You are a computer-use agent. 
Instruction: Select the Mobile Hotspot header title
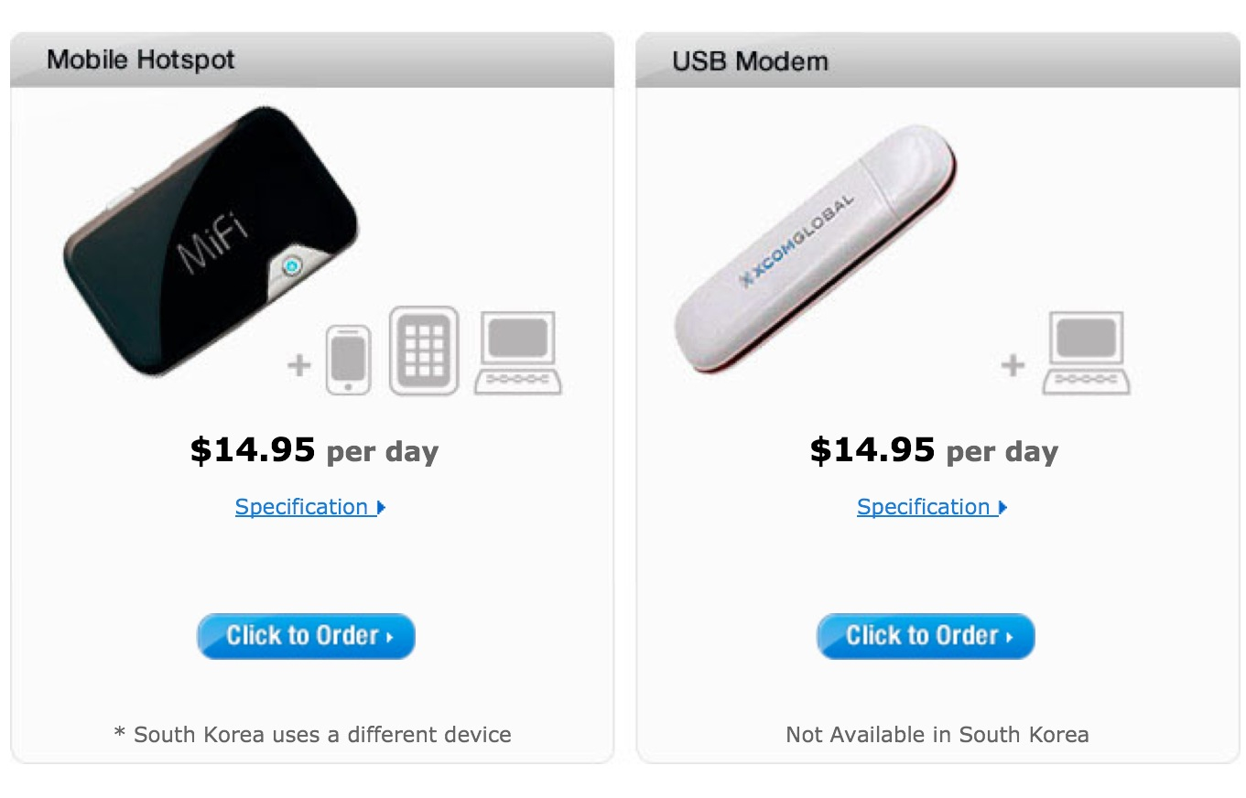tap(141, 60)
